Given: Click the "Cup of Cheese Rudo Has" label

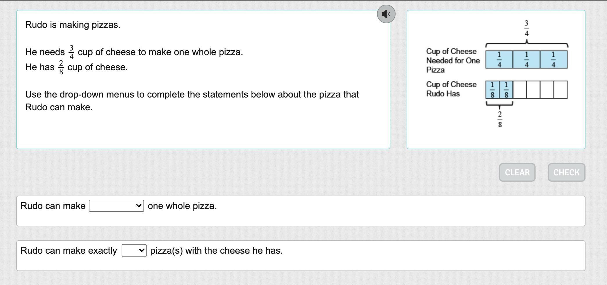Looking at the screenshot, I should tap(451, 89).
